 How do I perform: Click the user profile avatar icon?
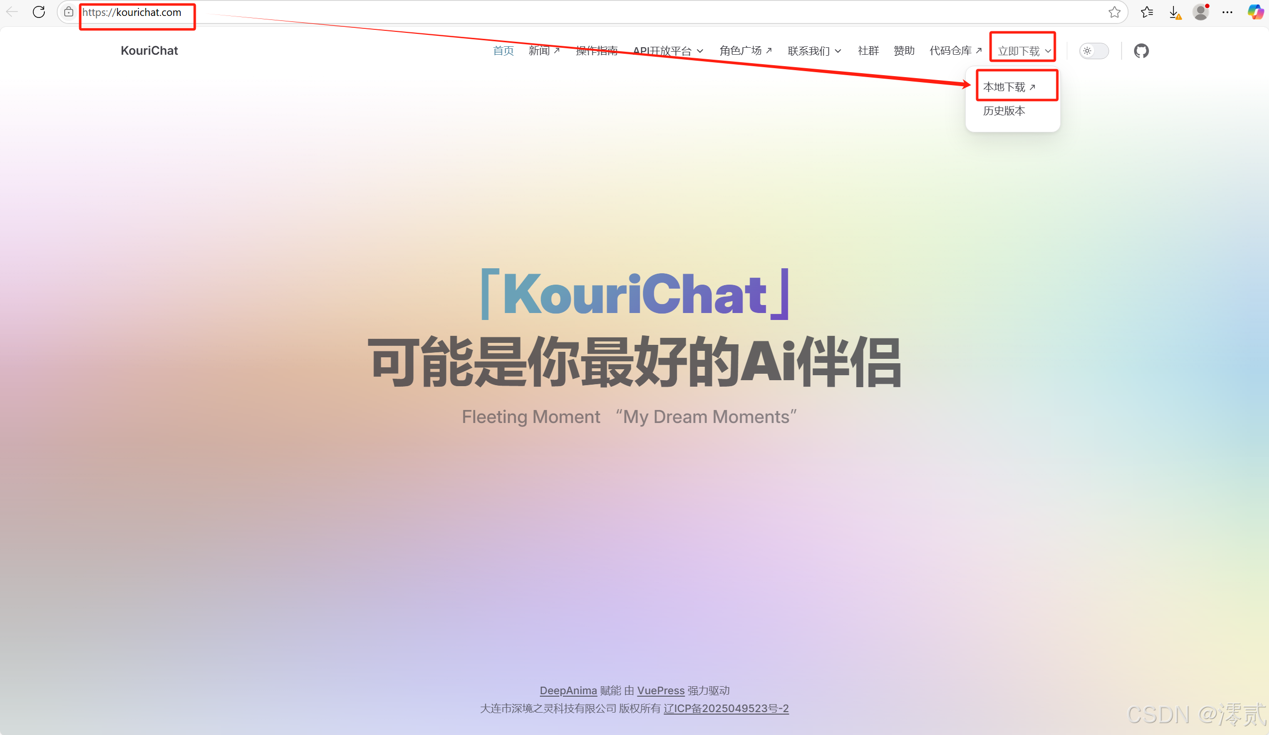pos(1200,12)
